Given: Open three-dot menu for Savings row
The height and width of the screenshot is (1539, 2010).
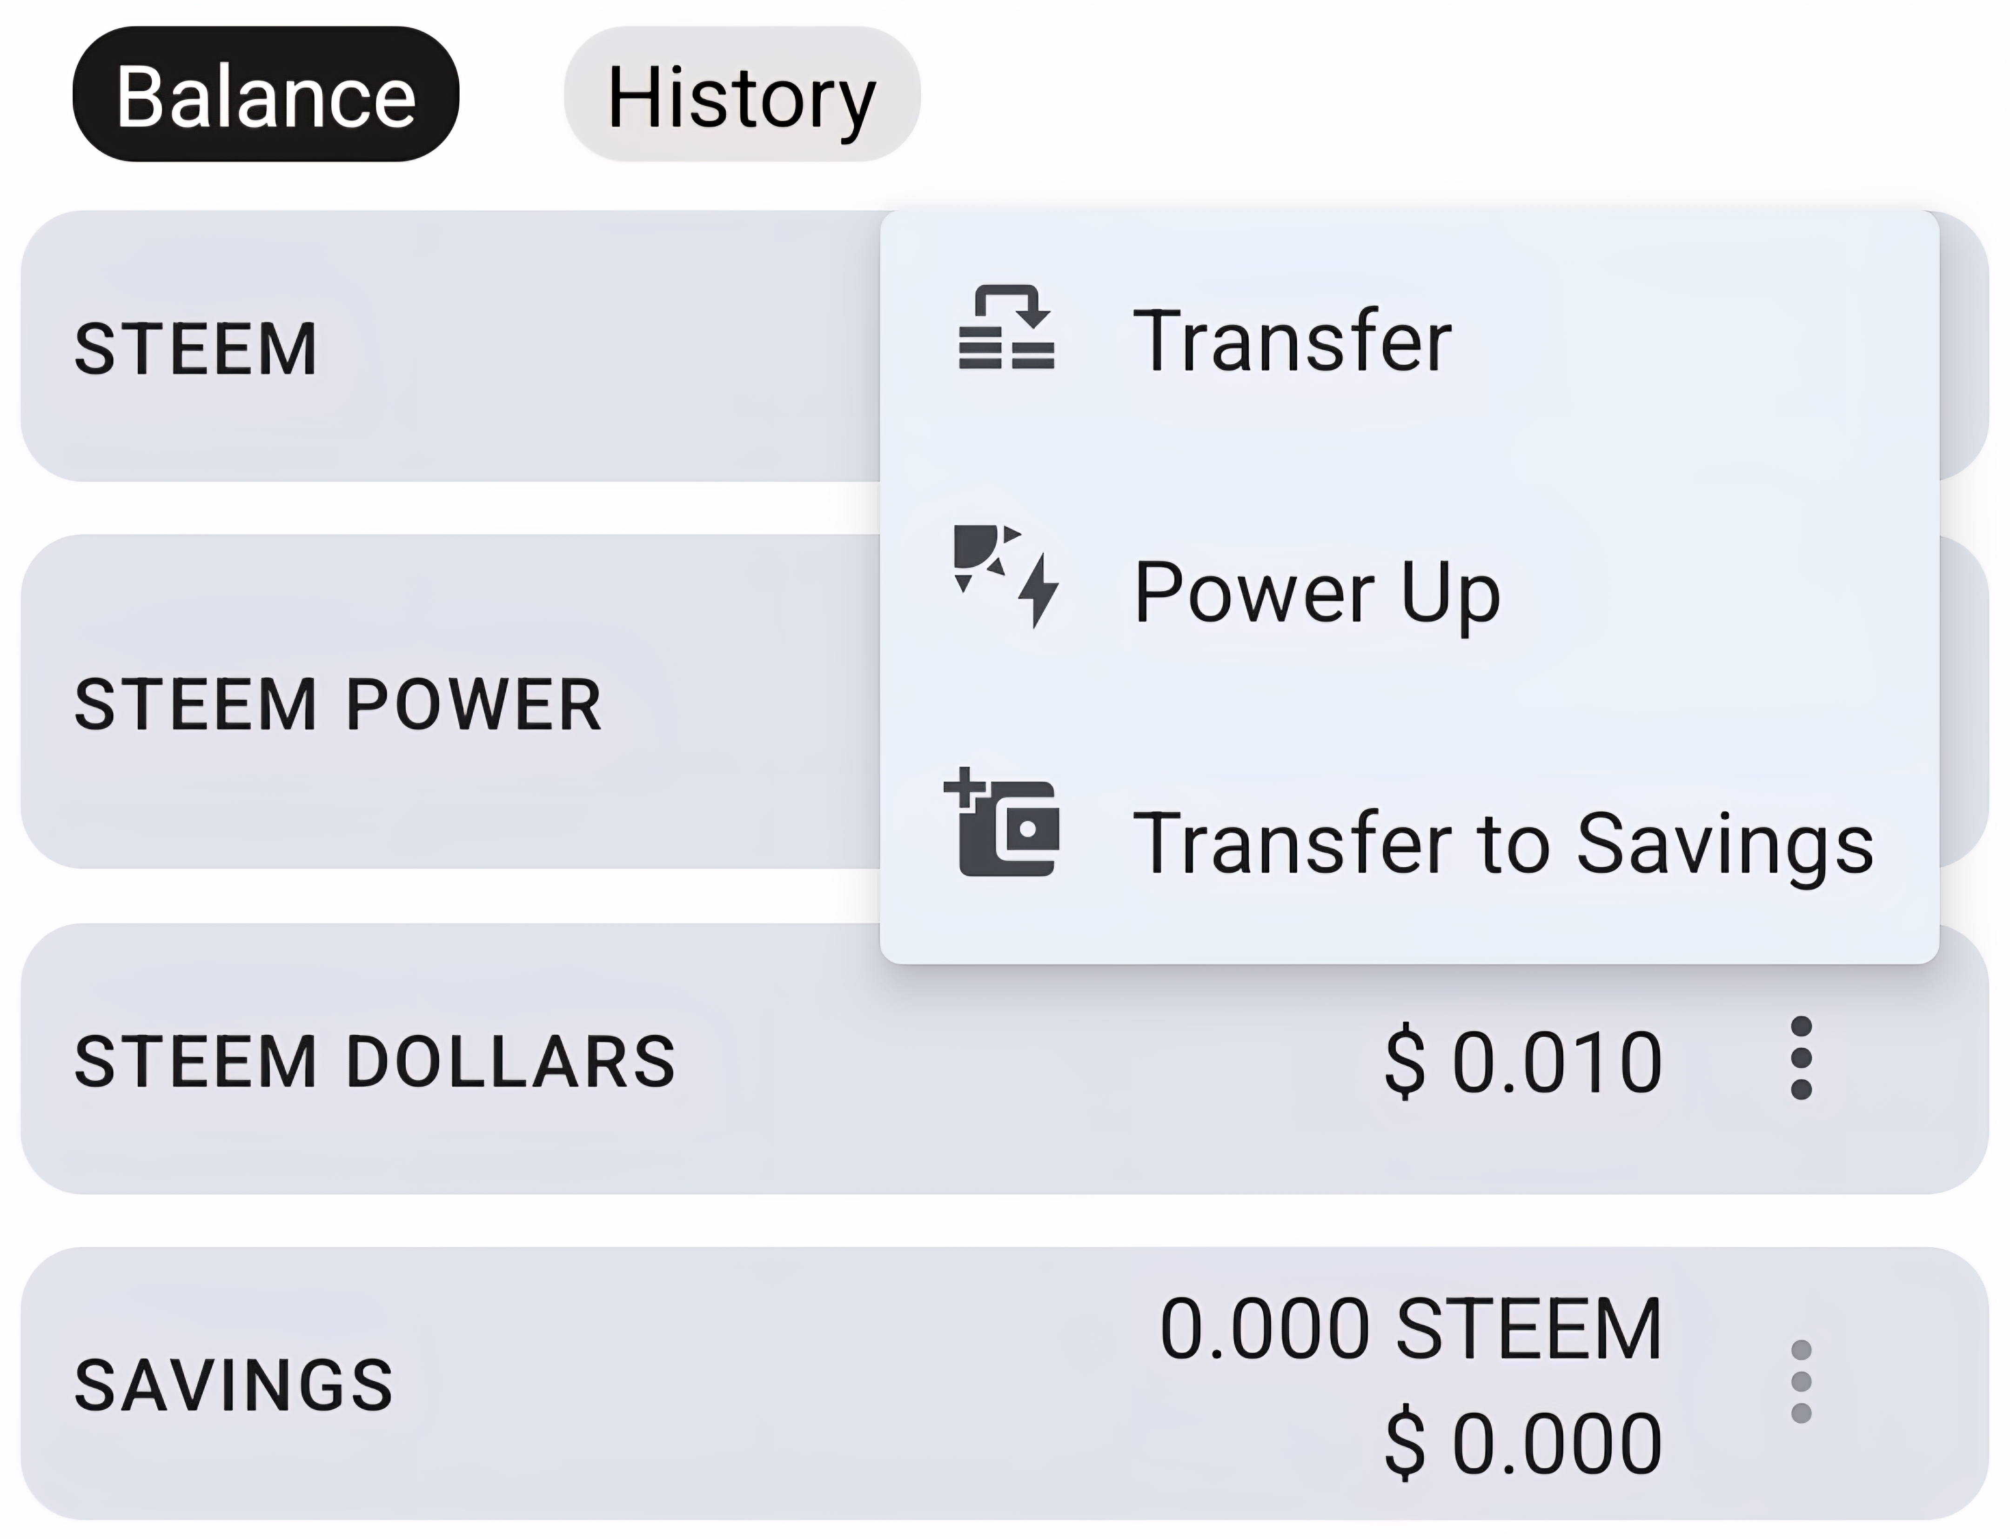Looking at the screenshot, I should (x=1800, y=1381).
